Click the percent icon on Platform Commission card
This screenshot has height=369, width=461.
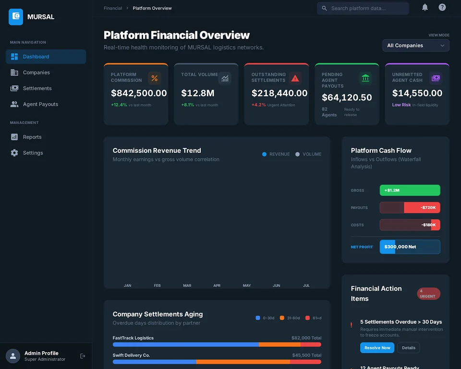pyautogui.click(x=154, y=78)
